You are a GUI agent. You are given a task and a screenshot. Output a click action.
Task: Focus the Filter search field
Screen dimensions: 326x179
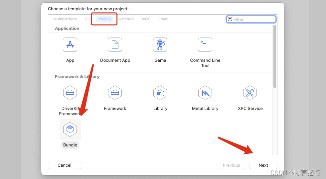click(251, 19)
